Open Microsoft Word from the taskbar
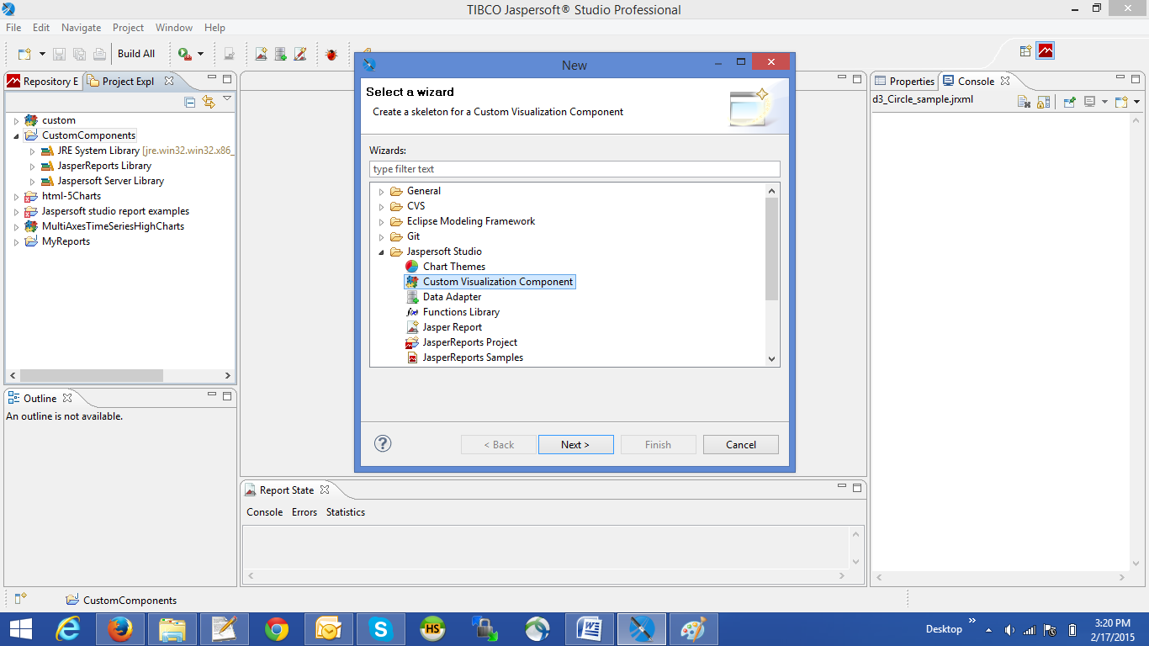1149x646 pixels. [590, 629]
